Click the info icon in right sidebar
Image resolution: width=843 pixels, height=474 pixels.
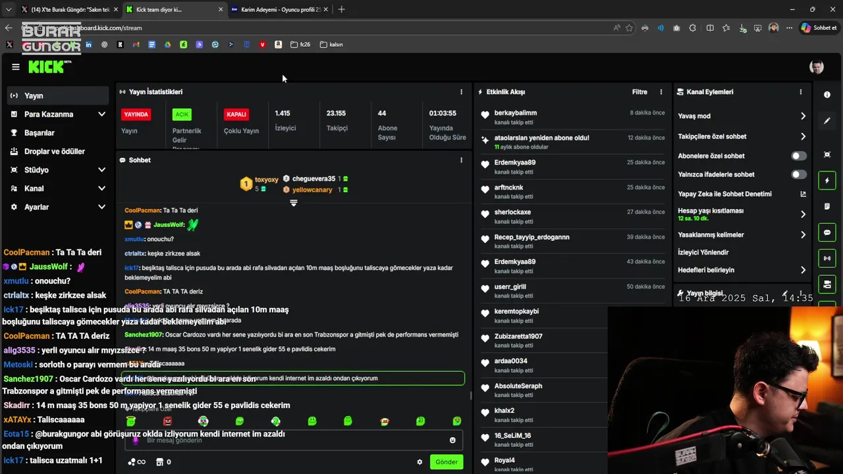click(827, 95)
